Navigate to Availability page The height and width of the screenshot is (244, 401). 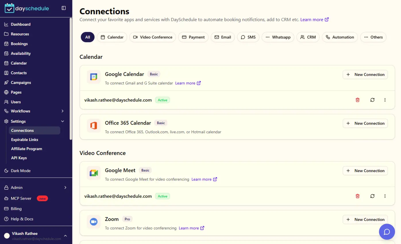click(17, 53)
